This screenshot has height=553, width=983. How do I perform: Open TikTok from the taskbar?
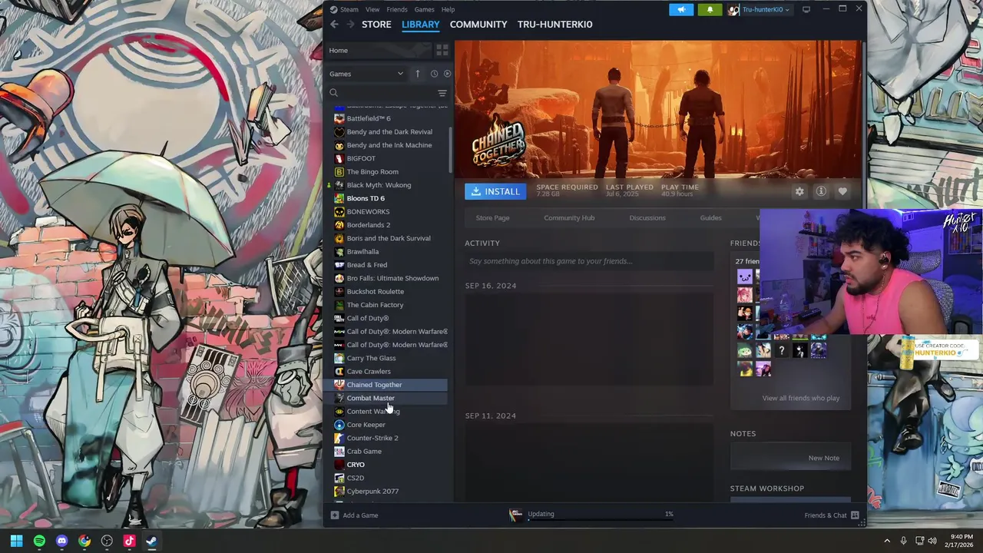[x=129, y=541]
